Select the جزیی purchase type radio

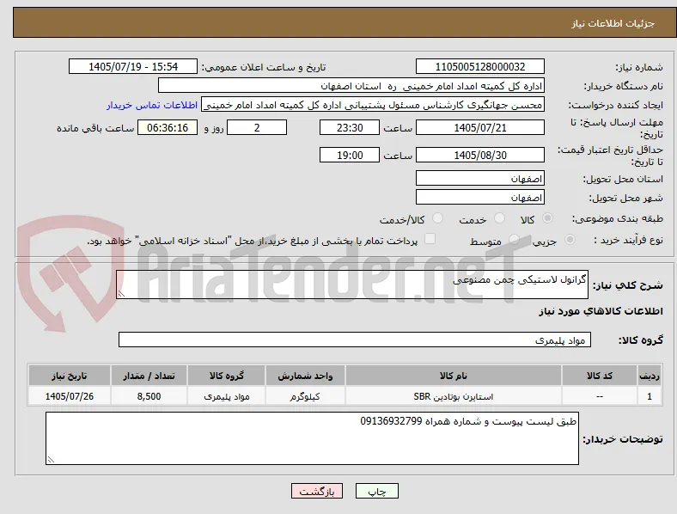570,239
